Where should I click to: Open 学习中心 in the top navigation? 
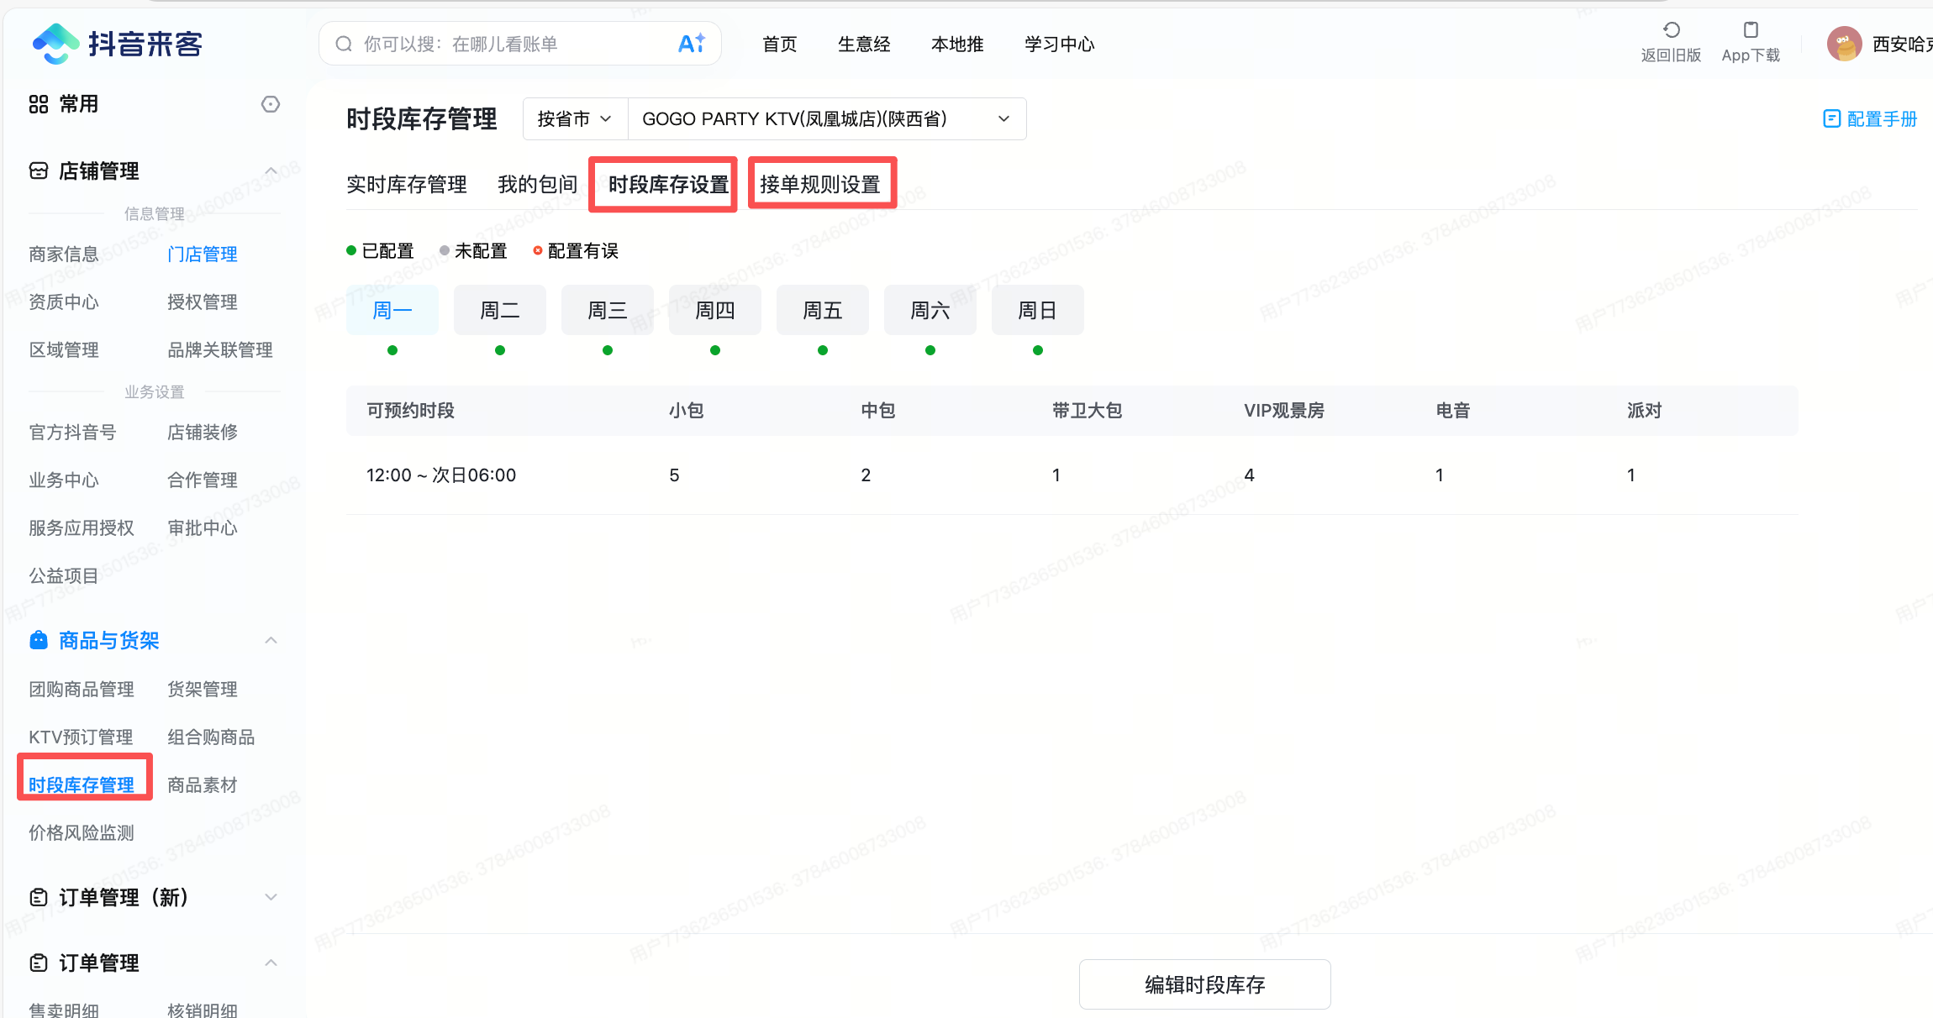click(x=1059, y=44)
